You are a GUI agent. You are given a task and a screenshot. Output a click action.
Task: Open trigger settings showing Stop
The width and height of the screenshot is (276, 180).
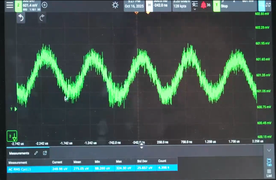pos(239,5)
